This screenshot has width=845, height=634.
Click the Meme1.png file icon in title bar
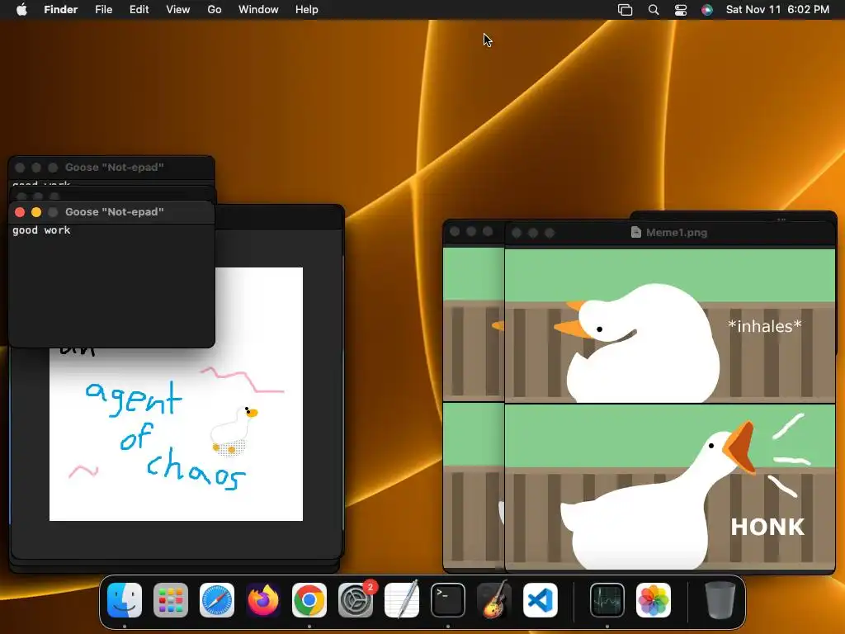(636, 232)
